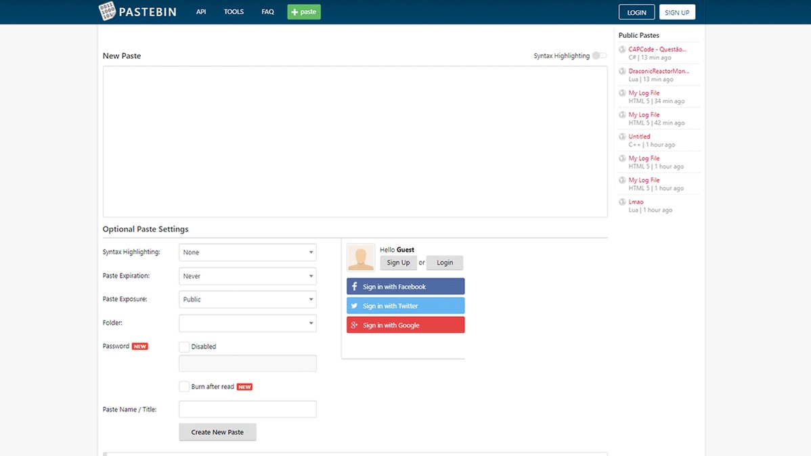The image size is (811, 456).
Task: Click the Sign Up button under Hello Guest
Action: pos(398,263)
